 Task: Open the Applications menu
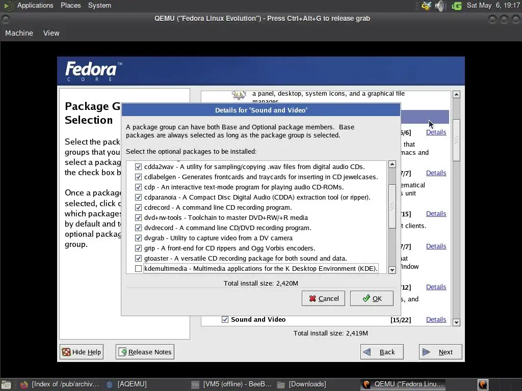click(x=35, y=5)
